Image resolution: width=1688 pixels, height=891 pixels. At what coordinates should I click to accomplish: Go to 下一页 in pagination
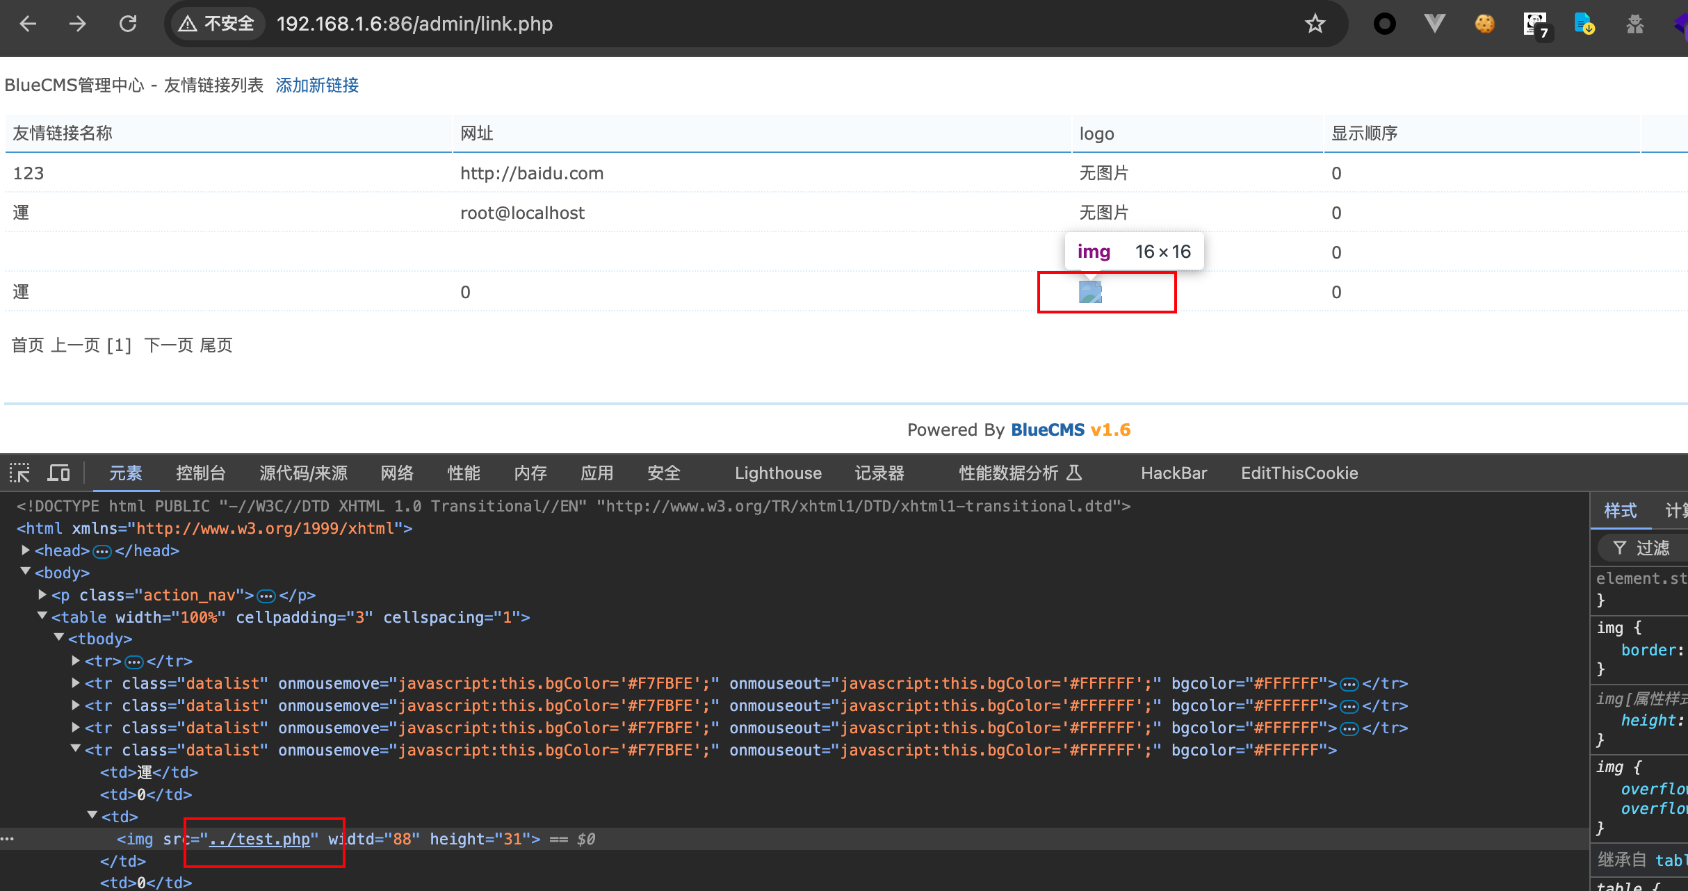tap(168, 345)
